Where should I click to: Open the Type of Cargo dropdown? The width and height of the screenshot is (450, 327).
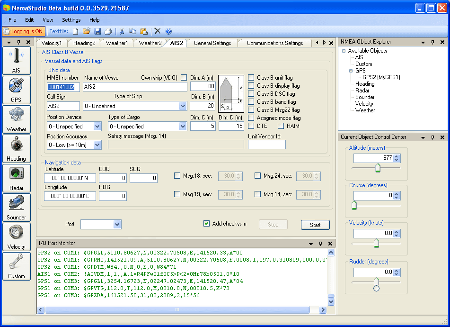[183, 127]
